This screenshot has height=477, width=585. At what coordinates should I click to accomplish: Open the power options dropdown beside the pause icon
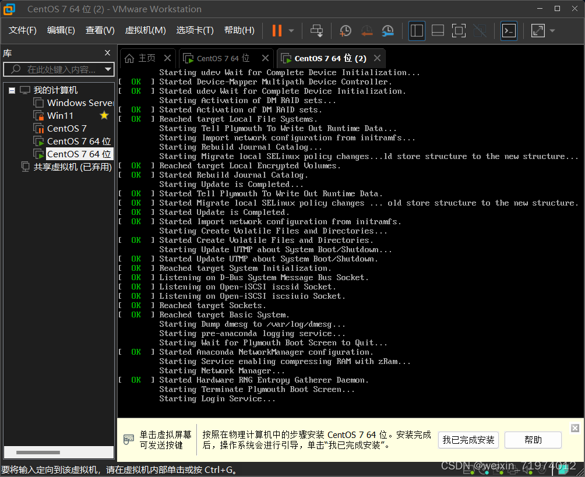[291, 31]
